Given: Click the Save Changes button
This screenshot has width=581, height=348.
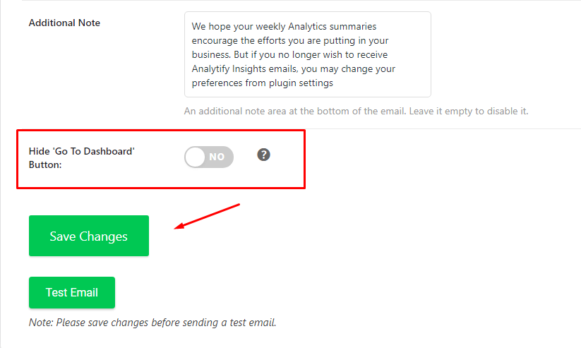Looking at the screenshot, I should tap(89, 236).
